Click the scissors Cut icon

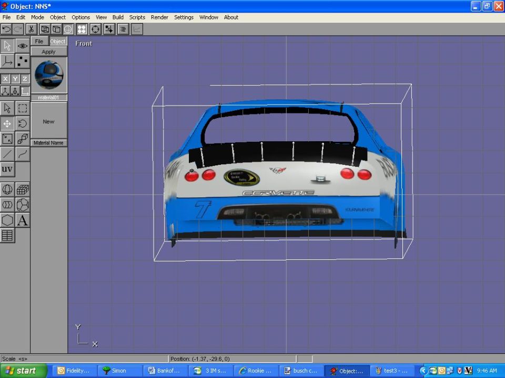point(31,29)
